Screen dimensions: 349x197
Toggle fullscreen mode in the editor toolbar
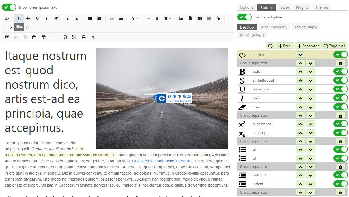pos(74,37)
